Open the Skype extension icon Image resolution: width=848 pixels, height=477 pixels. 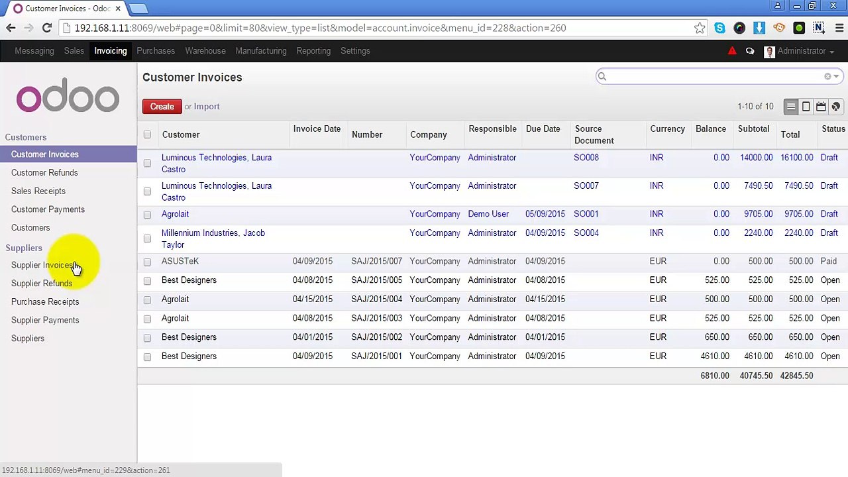point(719,28)
